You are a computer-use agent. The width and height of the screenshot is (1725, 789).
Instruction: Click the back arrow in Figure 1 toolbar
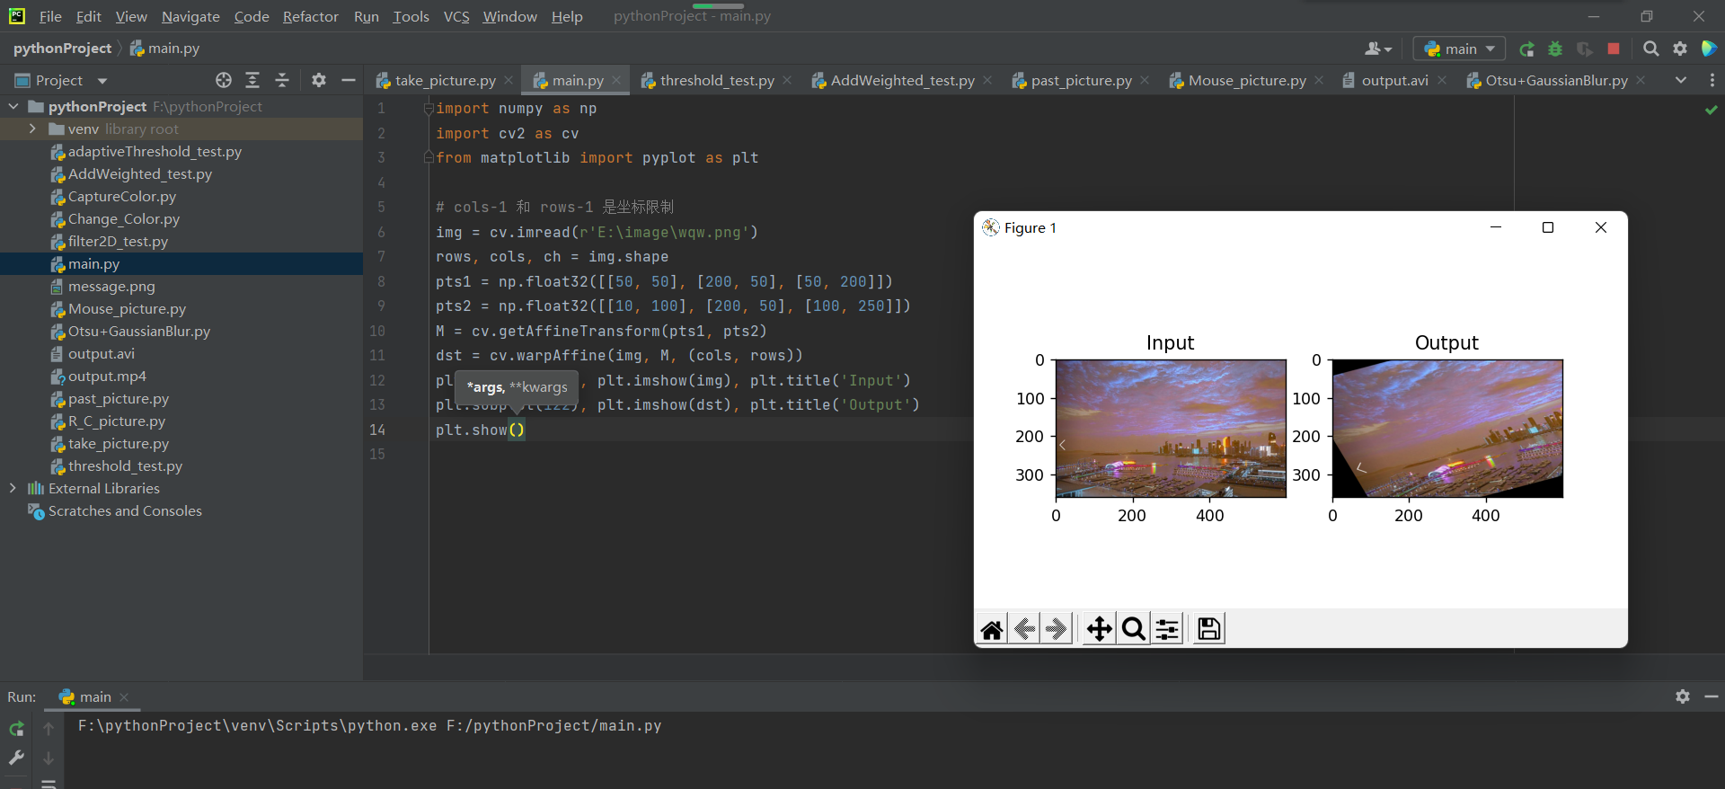coord(1024,629)
